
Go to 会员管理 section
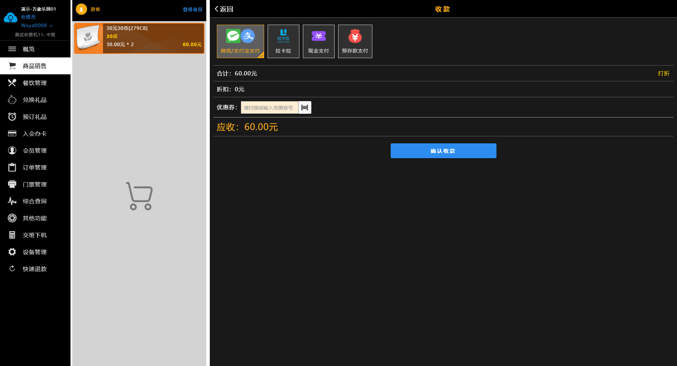[35, 150]
